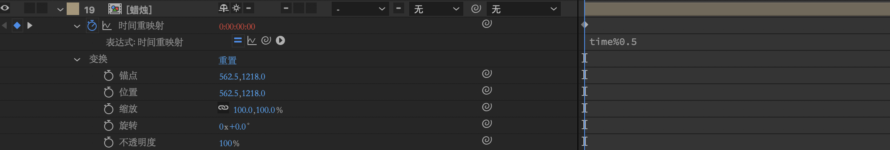890x150 pixels.
Task: Show the post-expression graph icon
Action: 252,40
